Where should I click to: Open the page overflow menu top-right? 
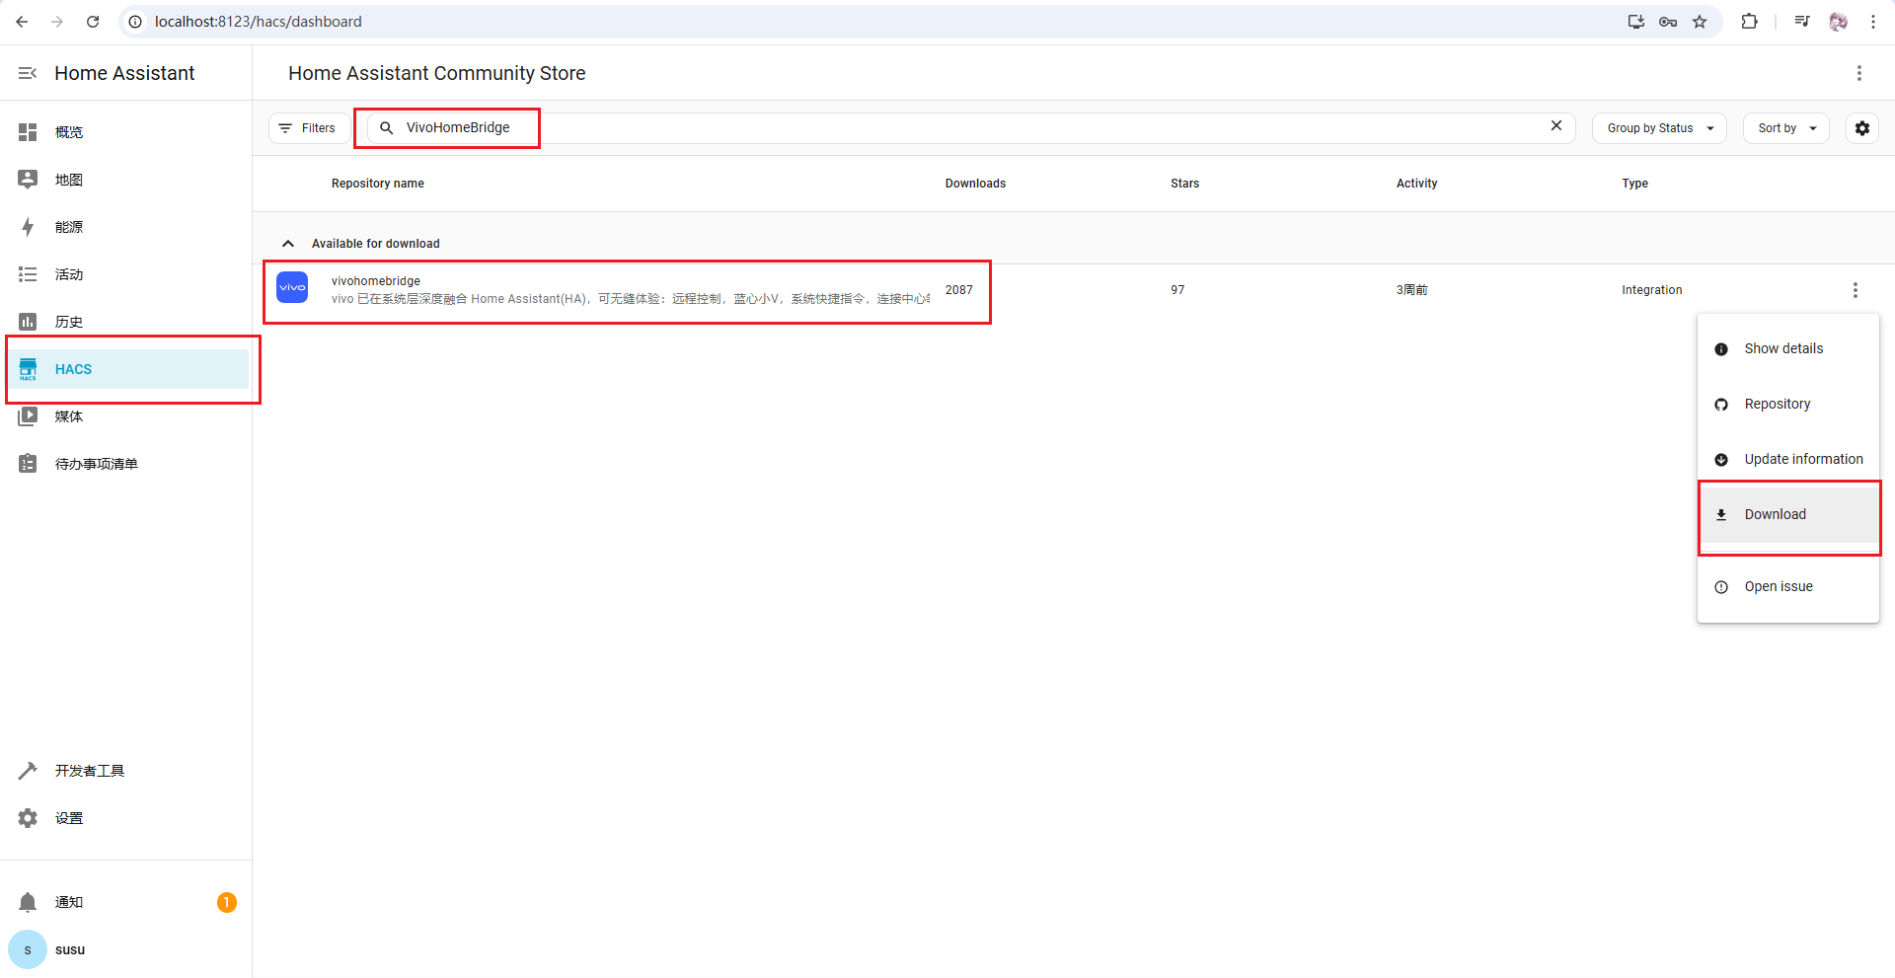[1858, 73]
